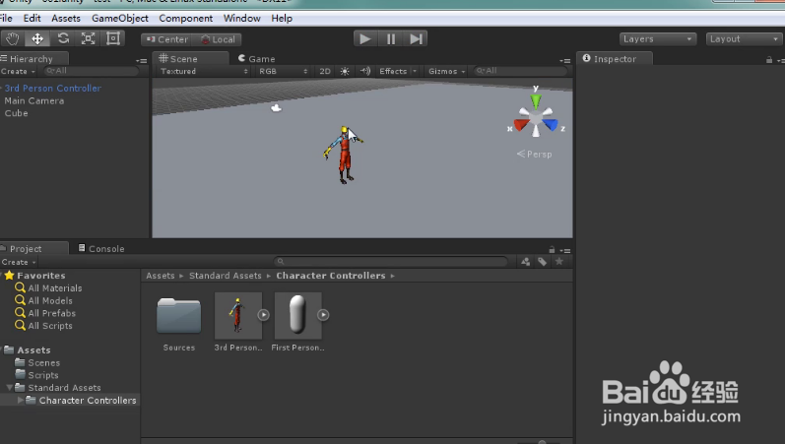Select Cube in Hierarchy
The image size is (785, 444).
coord(16,113)
